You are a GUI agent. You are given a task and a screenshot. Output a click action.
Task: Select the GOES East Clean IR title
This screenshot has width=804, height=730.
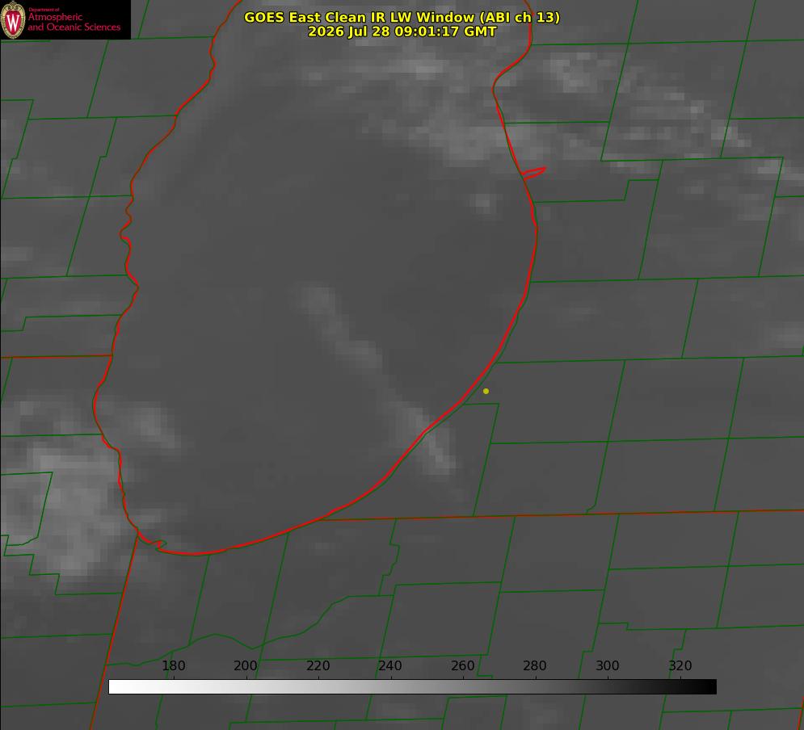tap(402, 17)
